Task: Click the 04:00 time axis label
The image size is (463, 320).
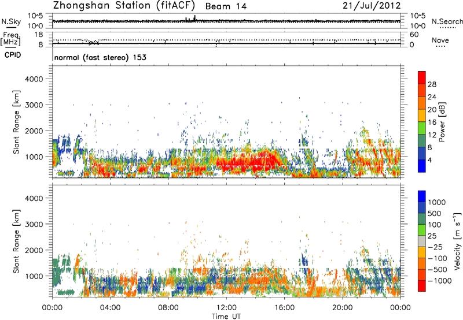Action: (110, 308)
